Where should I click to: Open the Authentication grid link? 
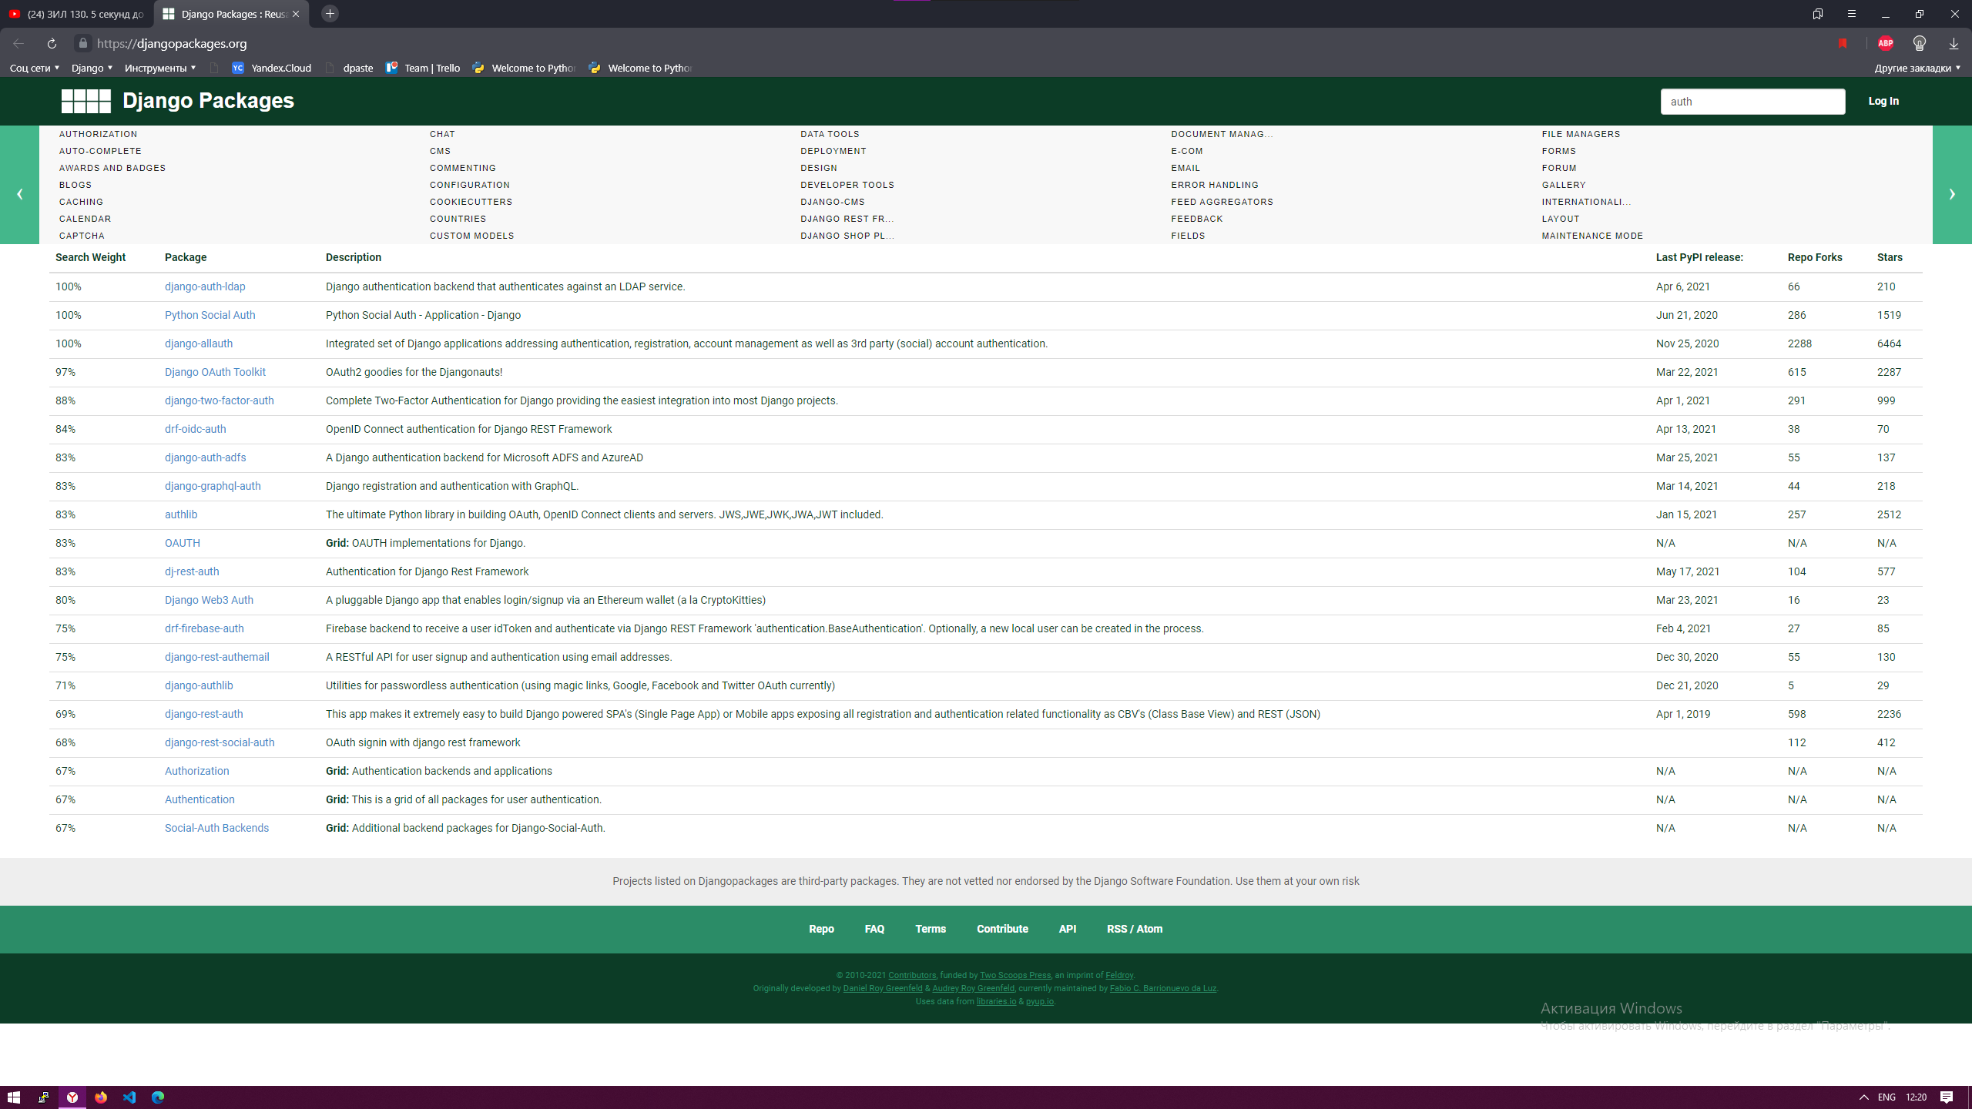coord(200,799)
